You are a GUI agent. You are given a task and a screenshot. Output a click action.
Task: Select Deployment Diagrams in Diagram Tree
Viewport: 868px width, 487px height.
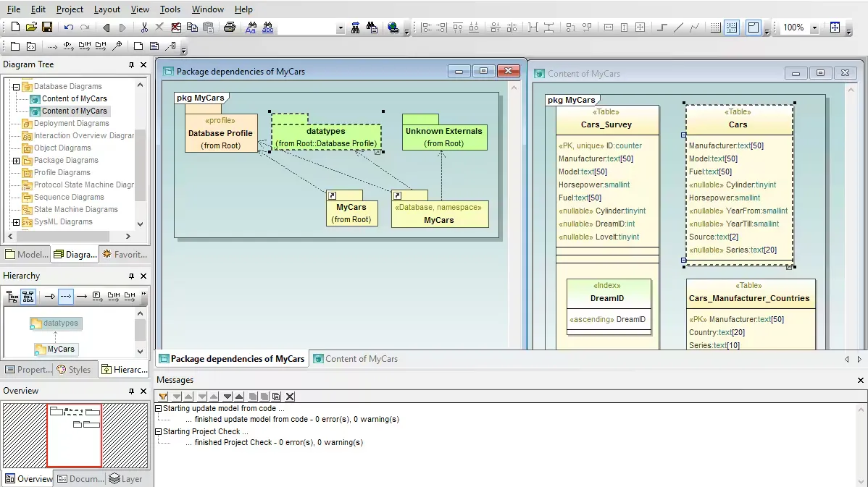tap(72, 123)
